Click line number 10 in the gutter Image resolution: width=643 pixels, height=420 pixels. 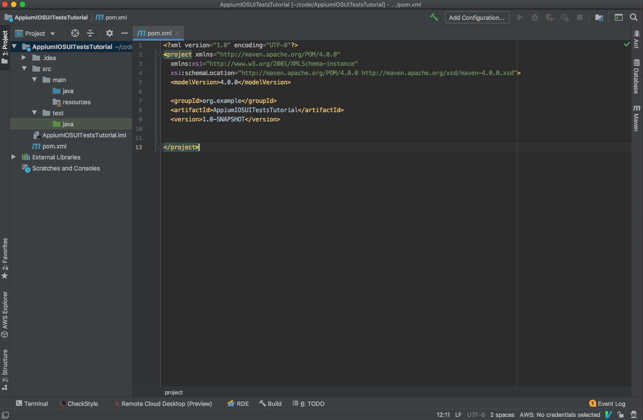[139, 129]
